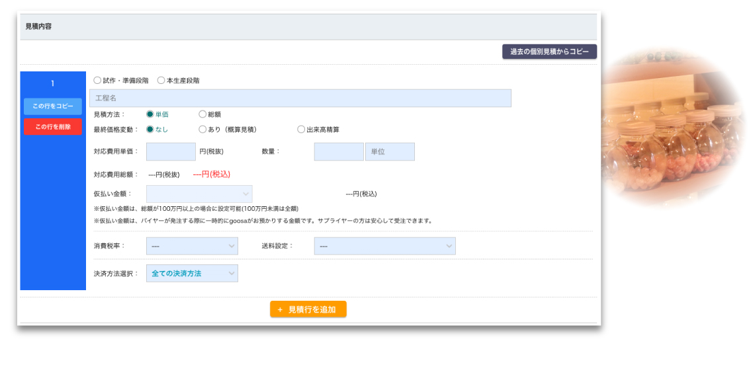Click the 対応費用単価 input box
The height and width of the screenshot is (388, 755).
tap(171, 151)
